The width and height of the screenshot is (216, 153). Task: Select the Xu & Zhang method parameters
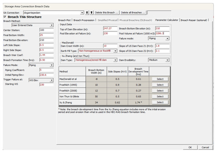pos(160,103)
